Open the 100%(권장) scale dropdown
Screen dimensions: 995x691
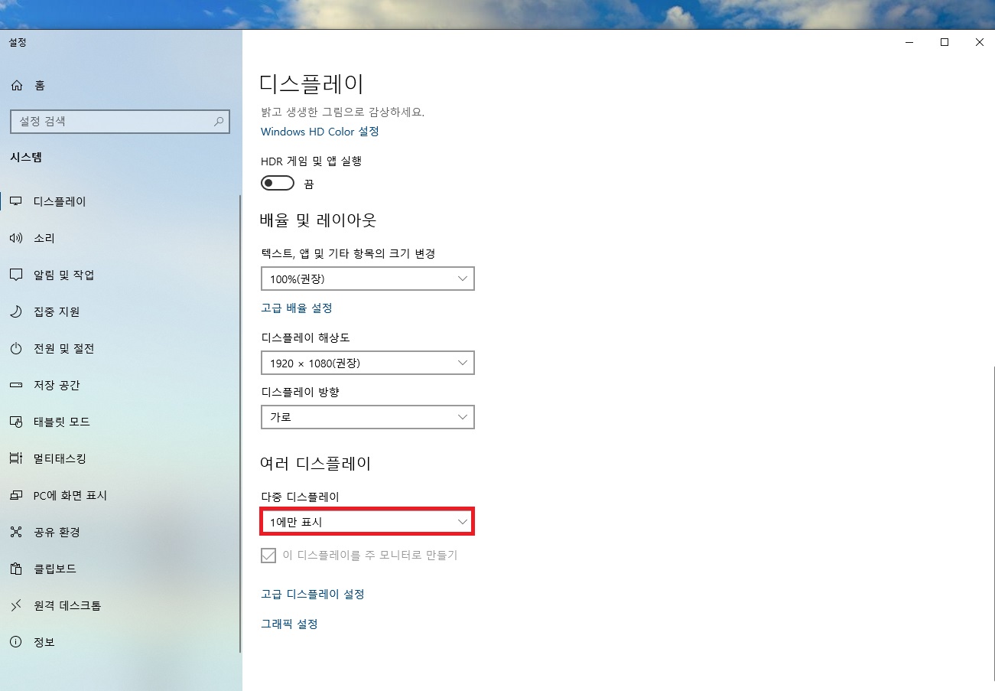click(x=368, y=279)
